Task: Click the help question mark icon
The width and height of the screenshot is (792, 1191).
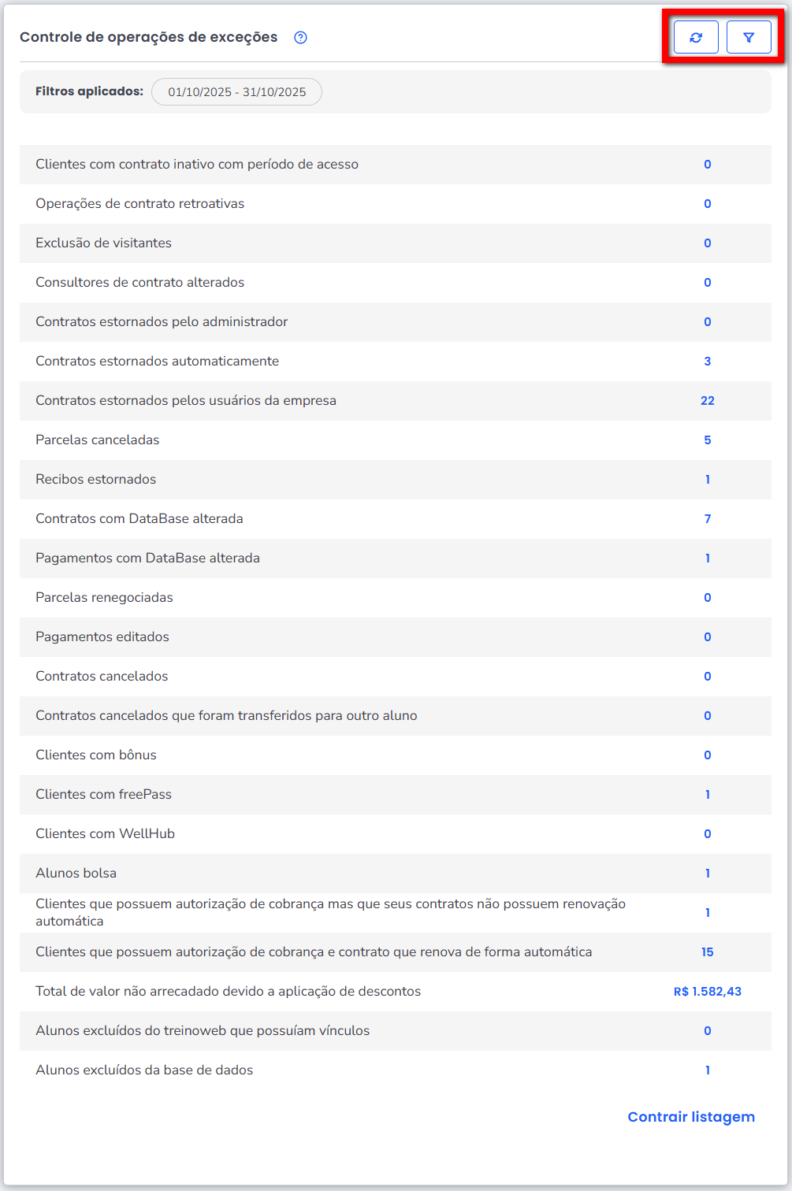Action: coord(300,38)
